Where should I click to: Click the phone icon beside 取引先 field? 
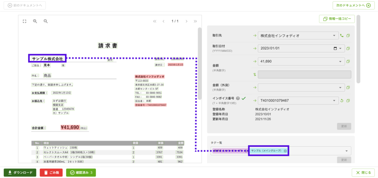tap(342, 36)
